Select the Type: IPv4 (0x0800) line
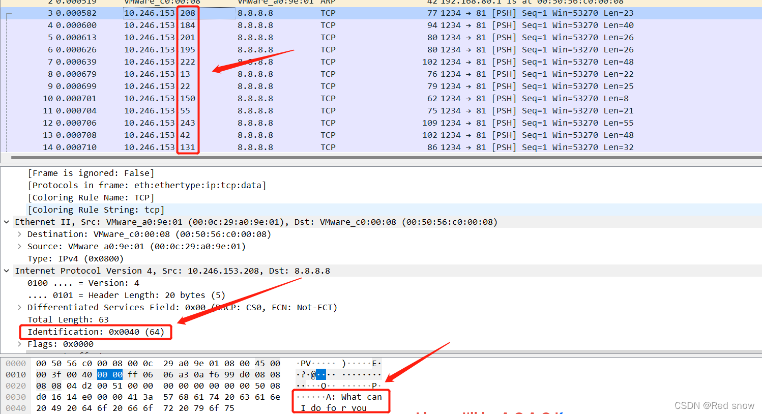762x414 pixels. coord(75,258)
